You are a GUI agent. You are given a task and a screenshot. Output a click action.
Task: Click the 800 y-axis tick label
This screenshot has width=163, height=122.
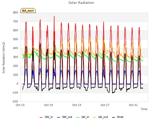point(16,12)
